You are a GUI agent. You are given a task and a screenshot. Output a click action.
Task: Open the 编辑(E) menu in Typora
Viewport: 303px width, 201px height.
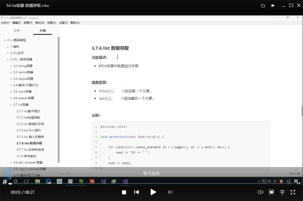pyautogui.click(x=16, y=23)
